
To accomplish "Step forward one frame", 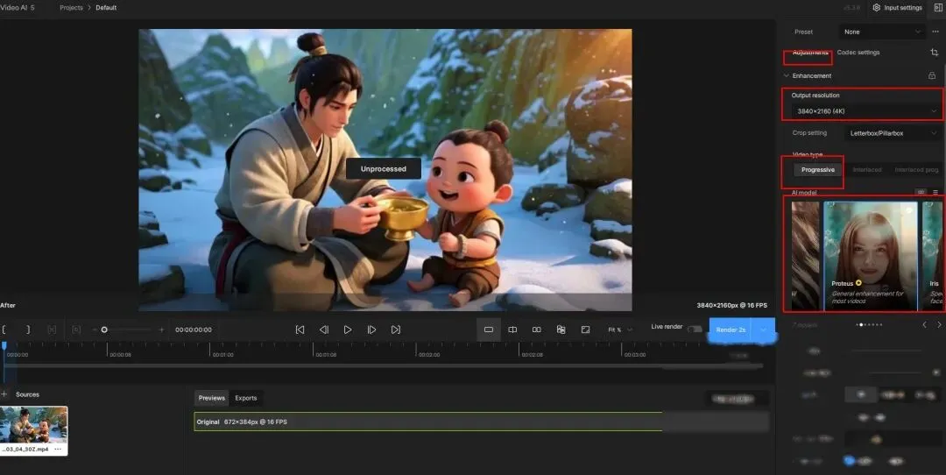I will point(371,330).
